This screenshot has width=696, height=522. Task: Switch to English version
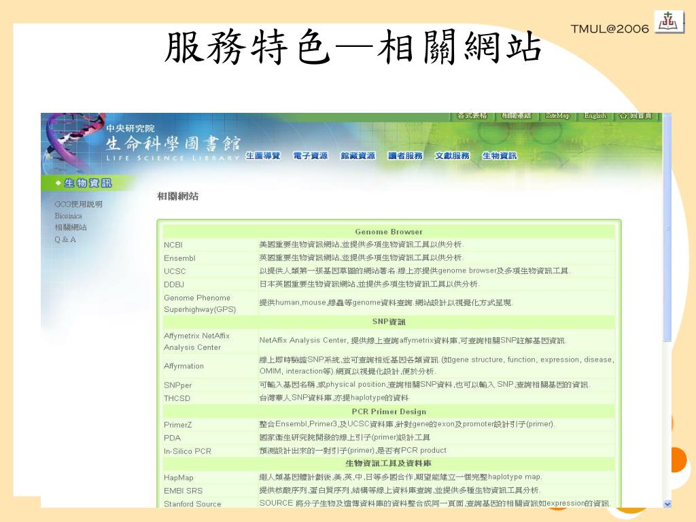pos(595,116)
